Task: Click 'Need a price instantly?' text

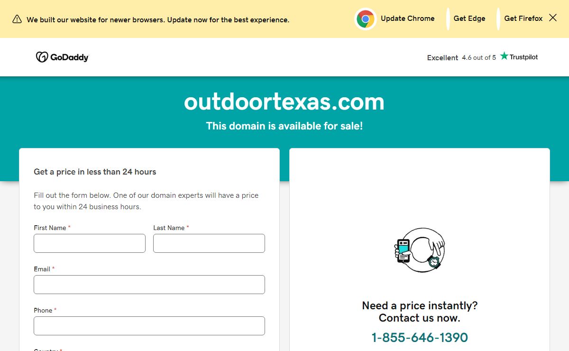Action: coord(420,305)
